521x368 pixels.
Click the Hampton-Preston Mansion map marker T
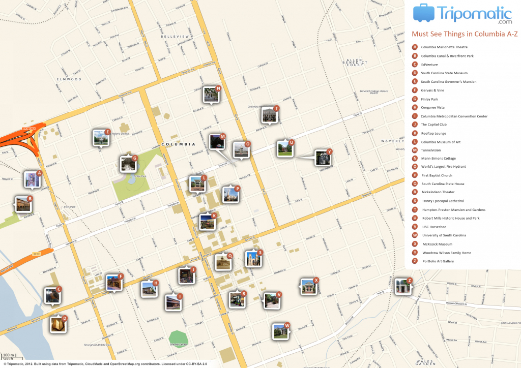pos(270,115)
